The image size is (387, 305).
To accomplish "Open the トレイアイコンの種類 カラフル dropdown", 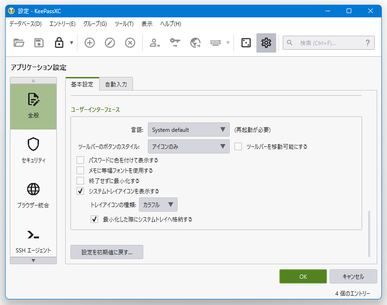I will [x=158, y=205].
